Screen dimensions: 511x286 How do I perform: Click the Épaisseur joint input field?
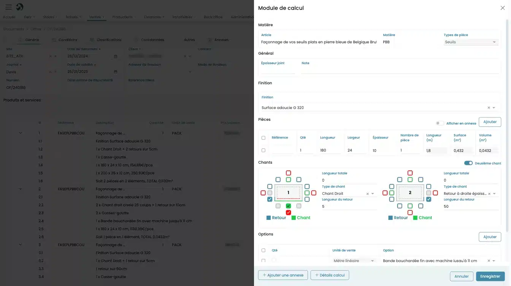(278, 70)
